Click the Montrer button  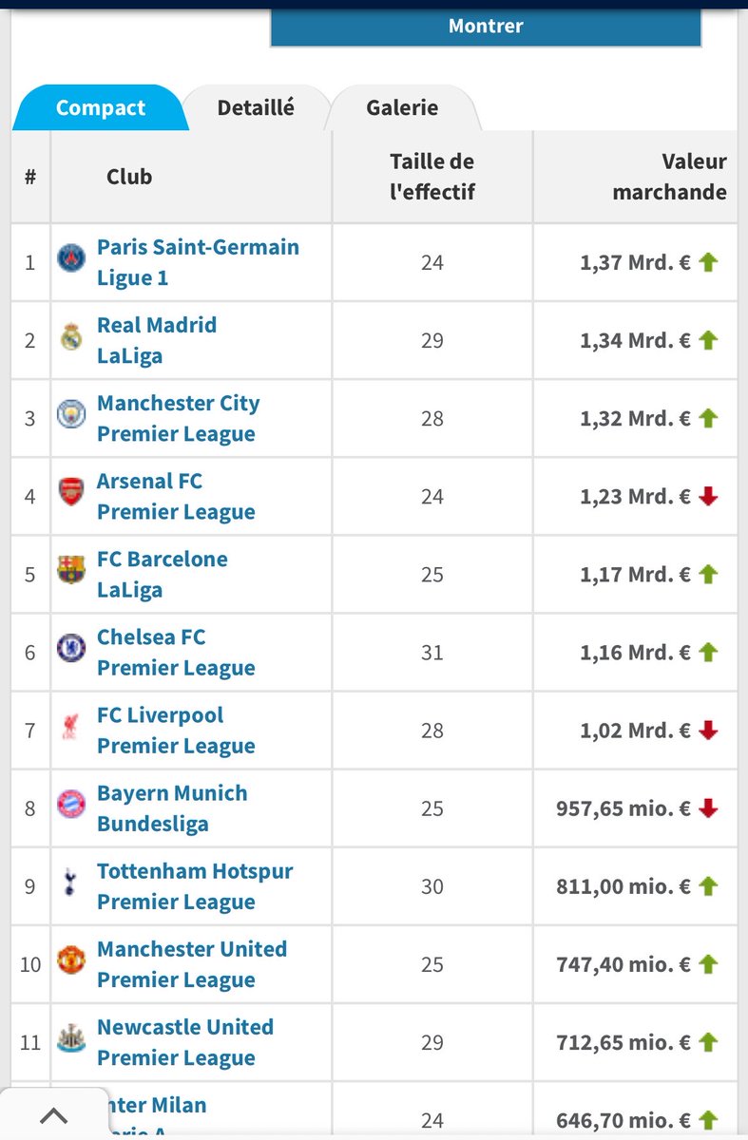[x=486, y=27]
